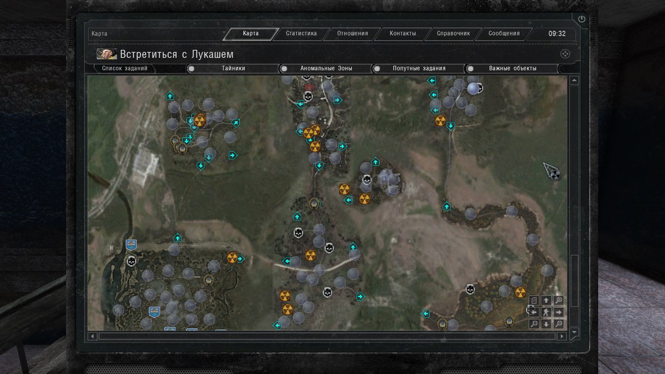Pan the map up with arrow button
Screen dimensions: 665x374
546,300
